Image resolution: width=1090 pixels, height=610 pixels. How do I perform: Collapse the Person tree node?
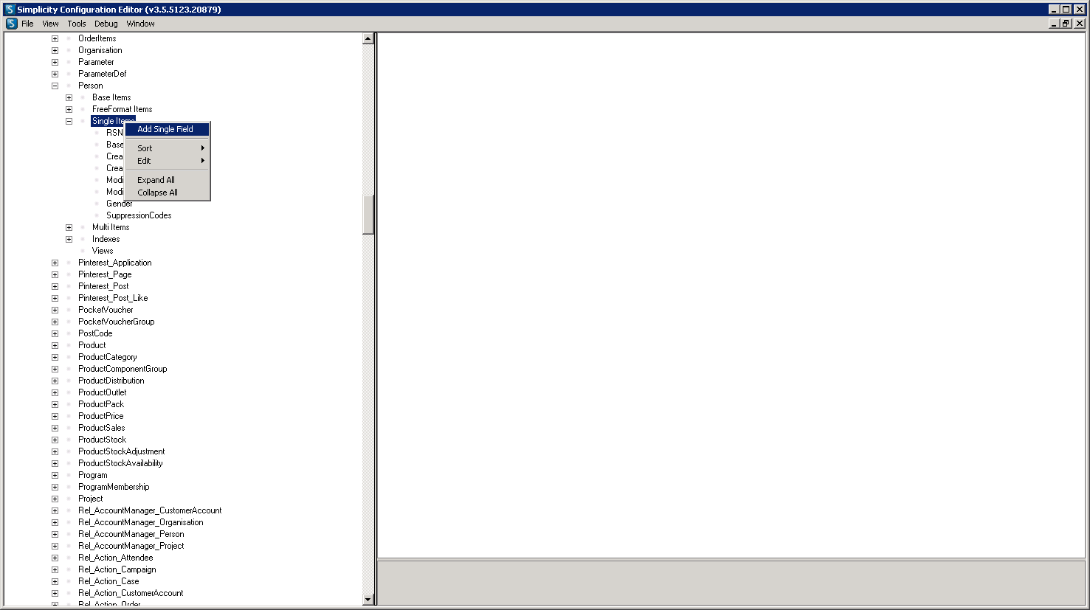click(x=55, y=86)
